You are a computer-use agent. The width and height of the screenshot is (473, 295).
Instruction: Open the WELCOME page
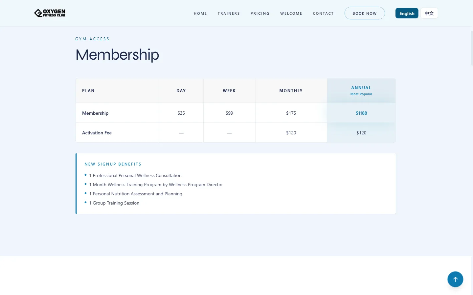pyautogui.click(x=291, y=13)
